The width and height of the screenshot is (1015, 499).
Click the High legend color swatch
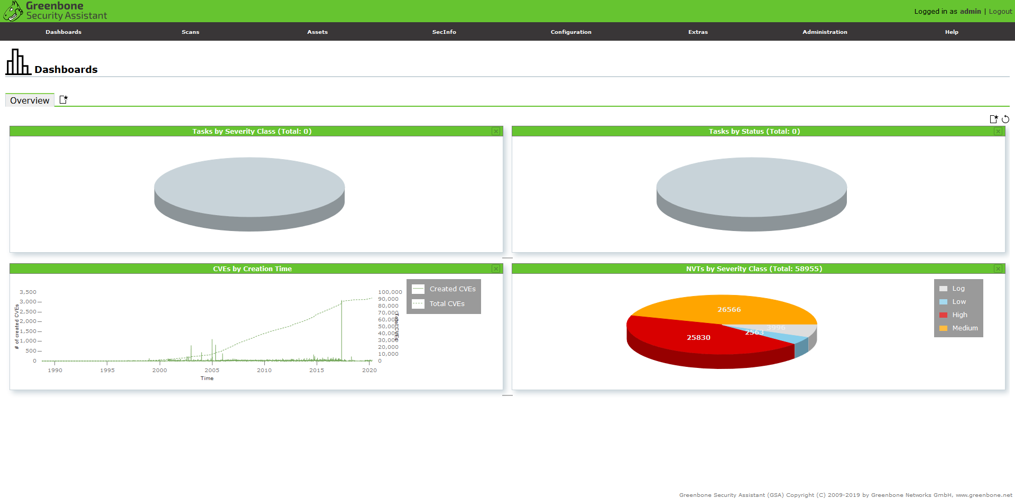(x=943, y=315)
